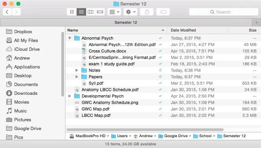This screenshot has width=261, height=148.
Task: Expand the Notes folder
Action: click(77, 70)
